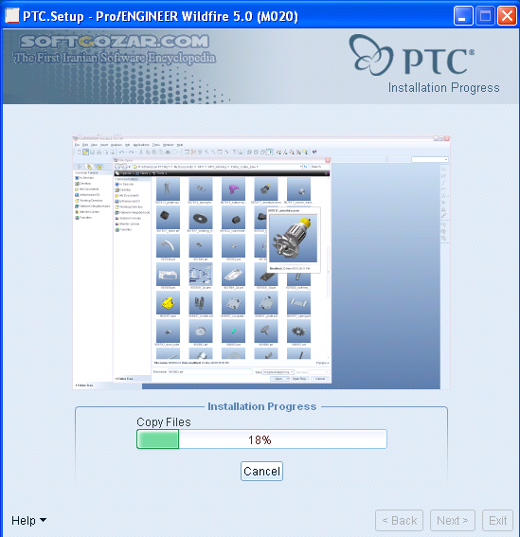The height and width of the screenshot is (537, 520).
Task: Maximize the PTC Setup window
Action: pos(485,16)
